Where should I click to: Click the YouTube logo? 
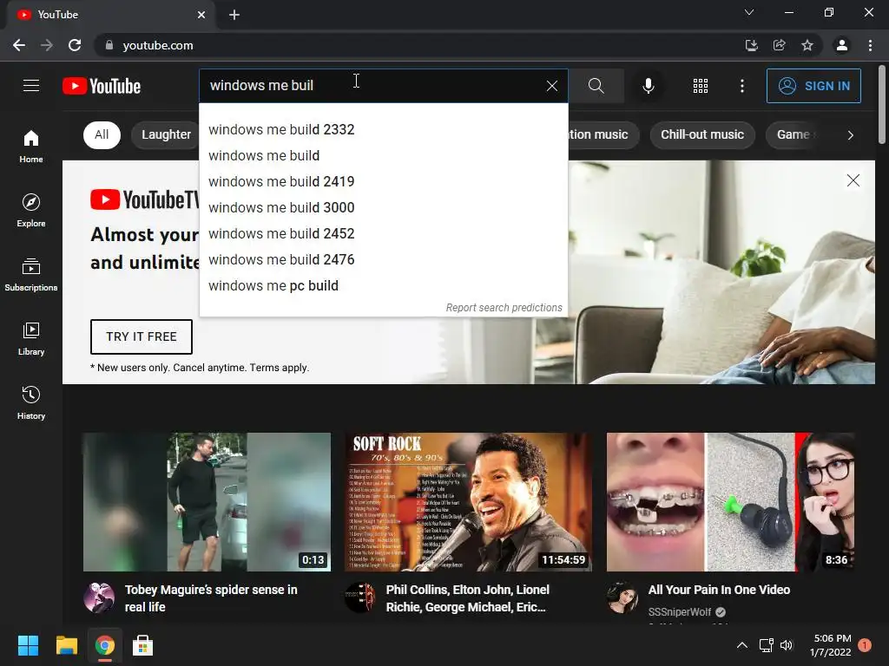tap(102, 86)
